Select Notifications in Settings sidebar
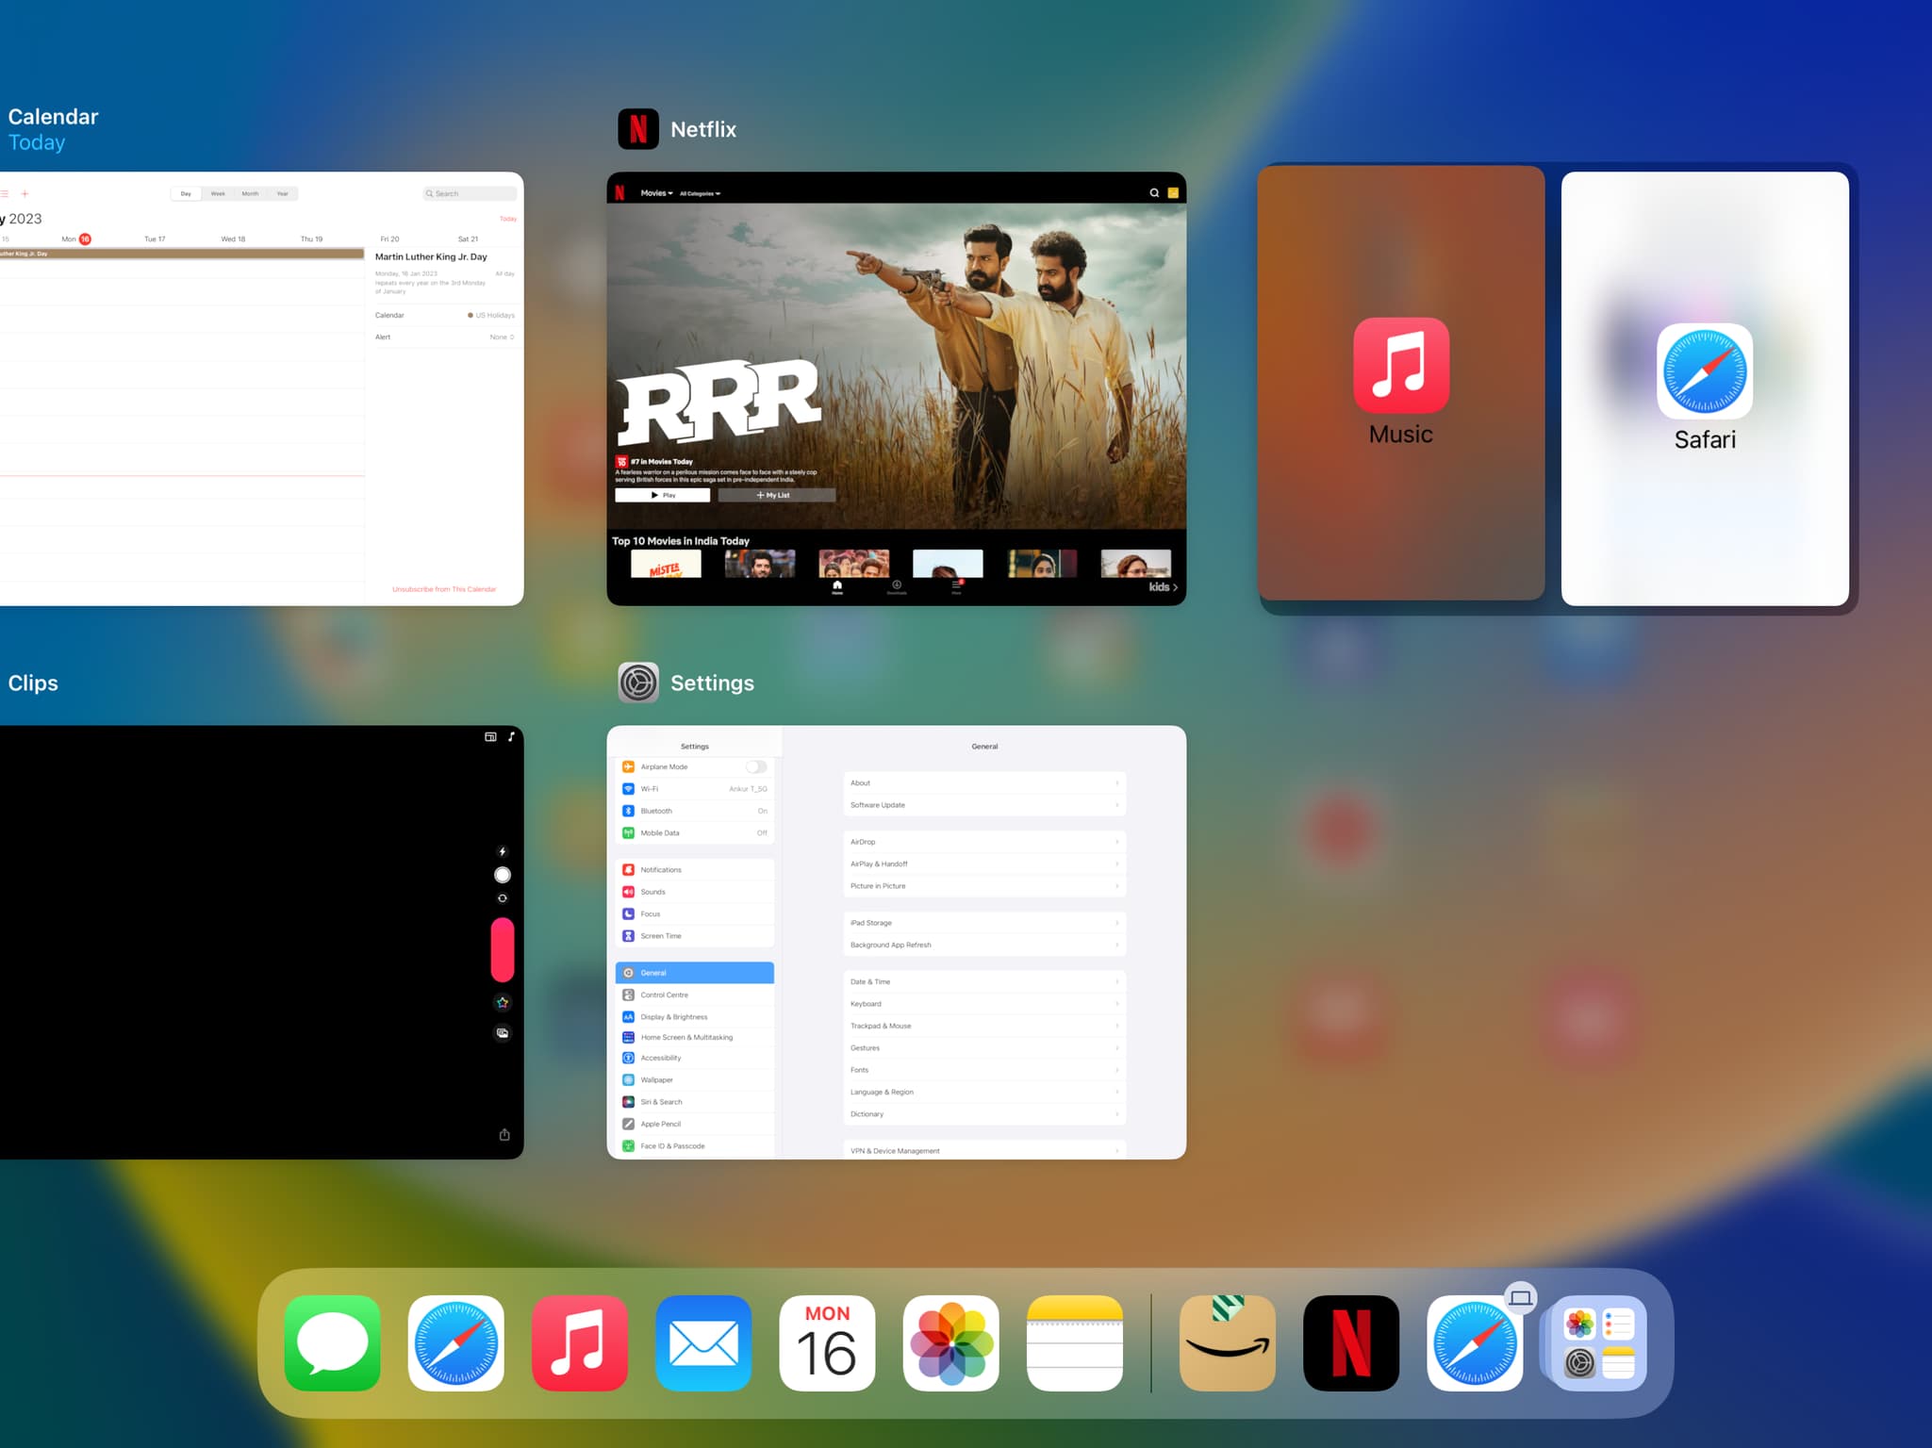 (x=695, y=869)
